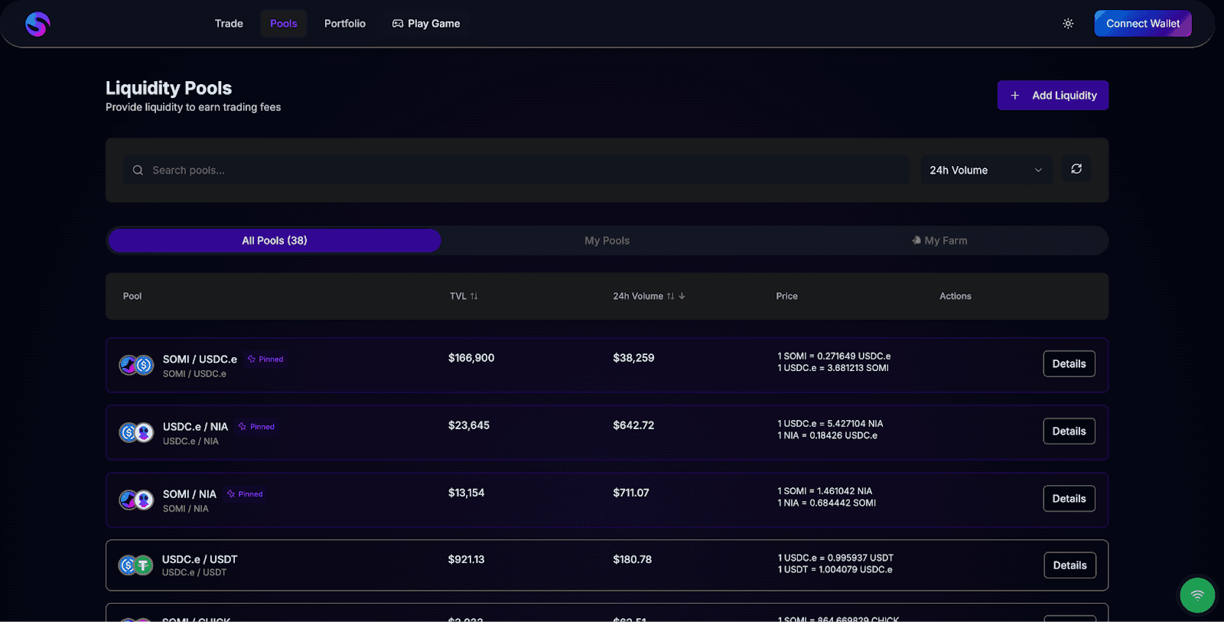
Task: Click the SOMI / NIA token pair icon
Action: click(136, 500)
